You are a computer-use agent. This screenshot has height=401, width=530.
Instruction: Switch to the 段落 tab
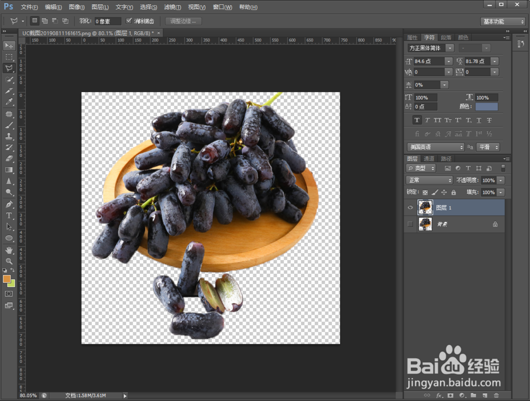point(446,37)
